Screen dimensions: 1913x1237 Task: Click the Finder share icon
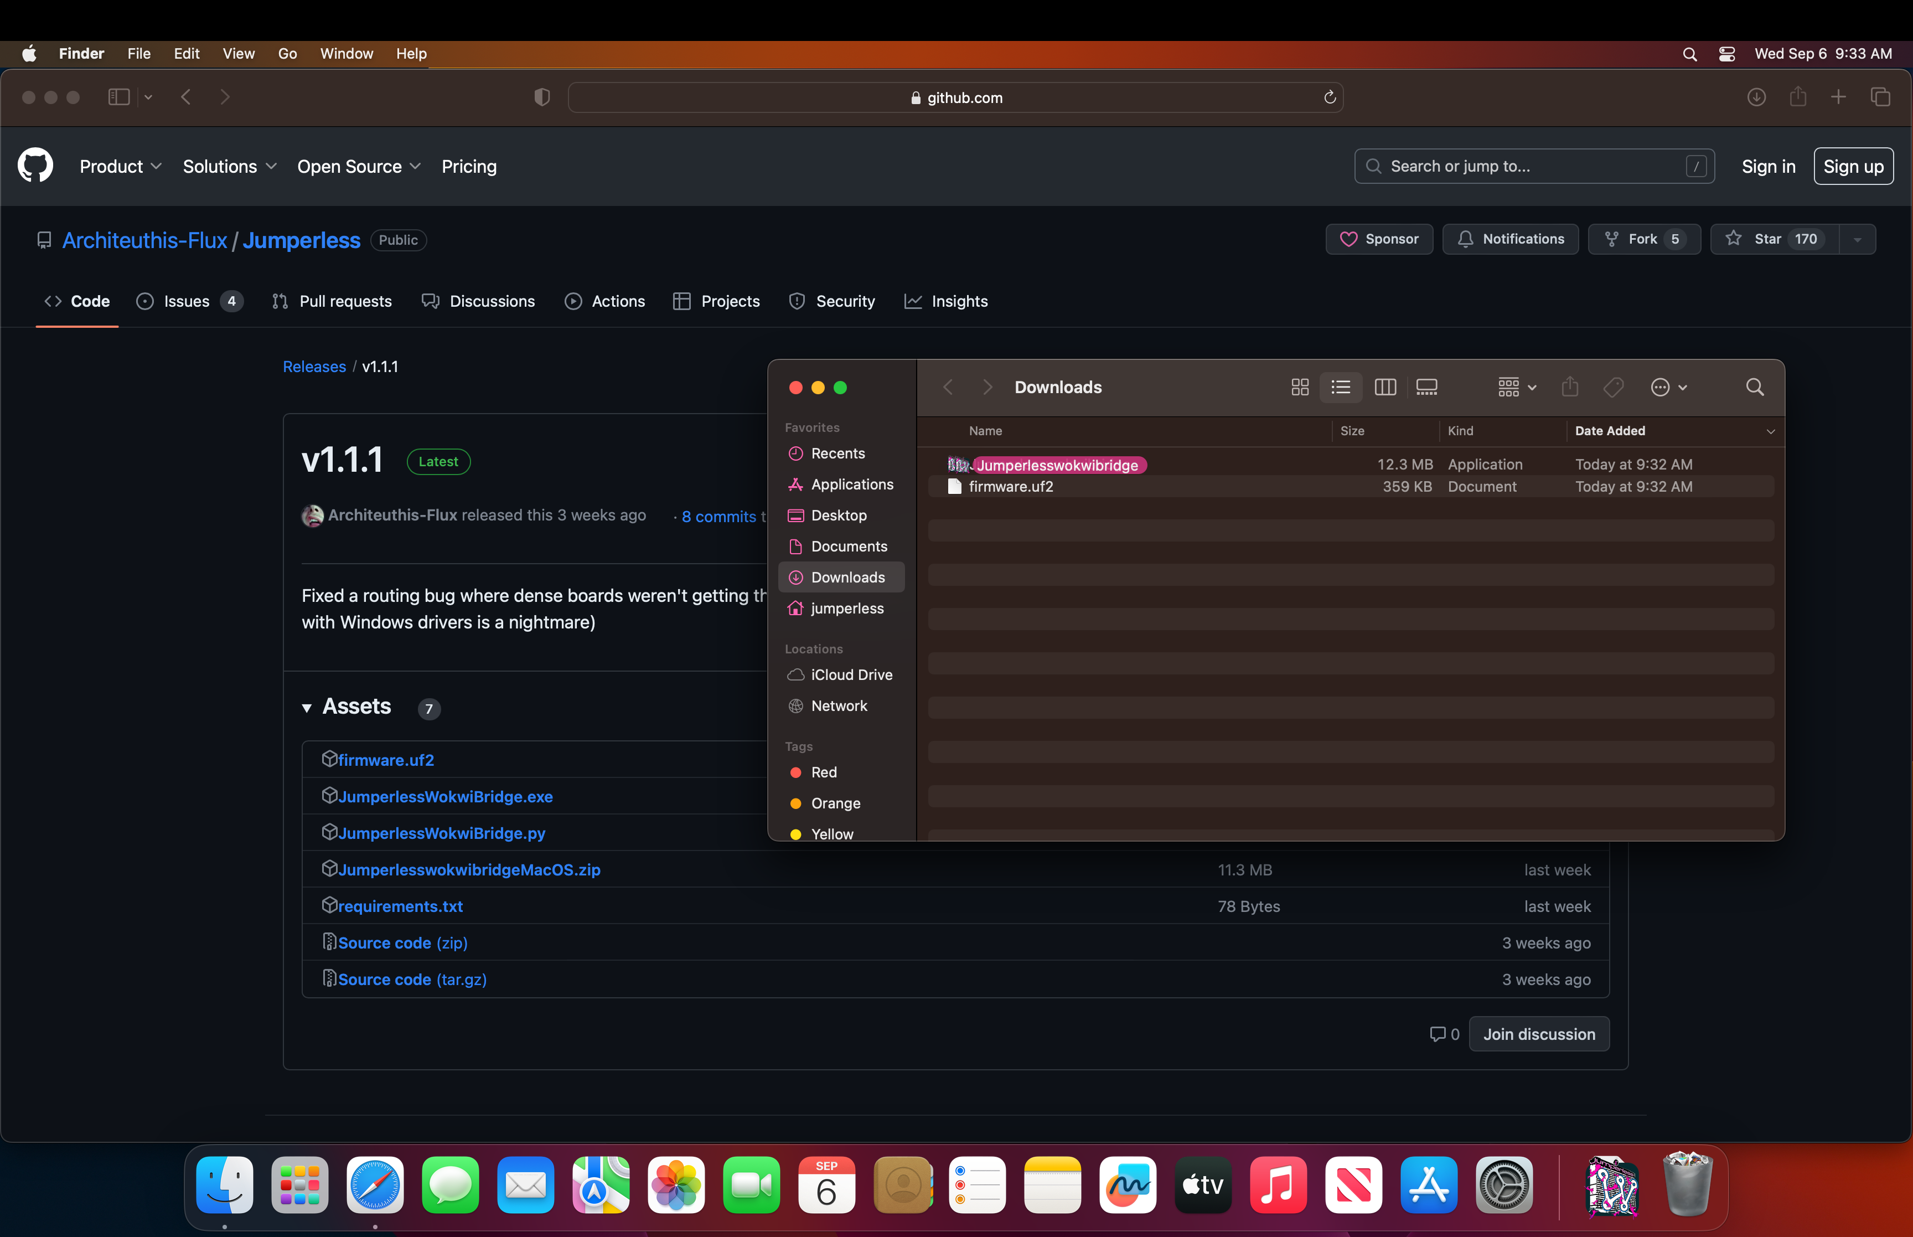click(x=1569, y=387)
